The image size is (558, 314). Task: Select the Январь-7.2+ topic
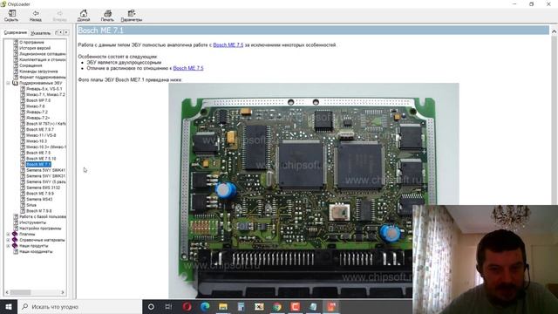tap(37, 118)
